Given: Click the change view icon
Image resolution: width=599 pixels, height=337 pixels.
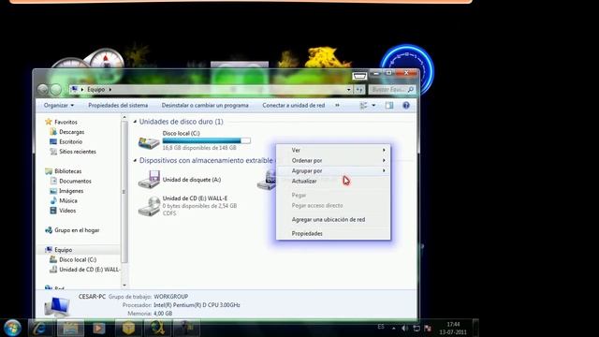Looking at the screenshot, I should (x=363, y=106).
